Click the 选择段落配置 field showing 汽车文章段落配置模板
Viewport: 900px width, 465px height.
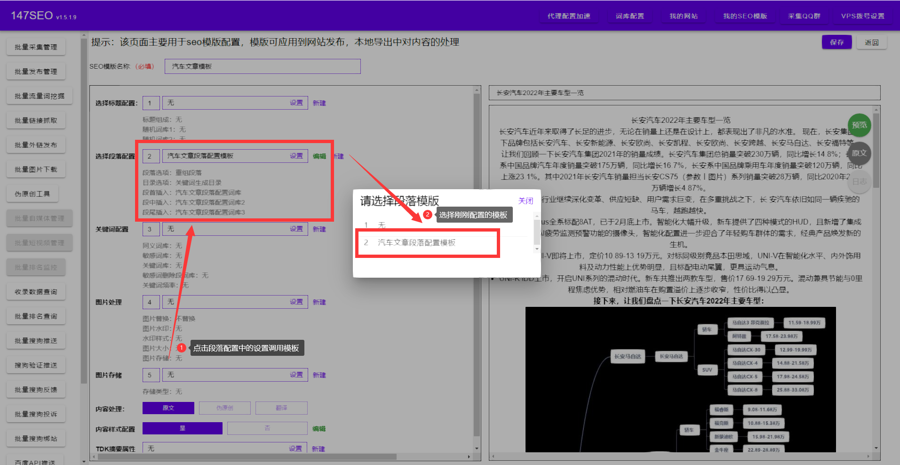coord(235,156)
